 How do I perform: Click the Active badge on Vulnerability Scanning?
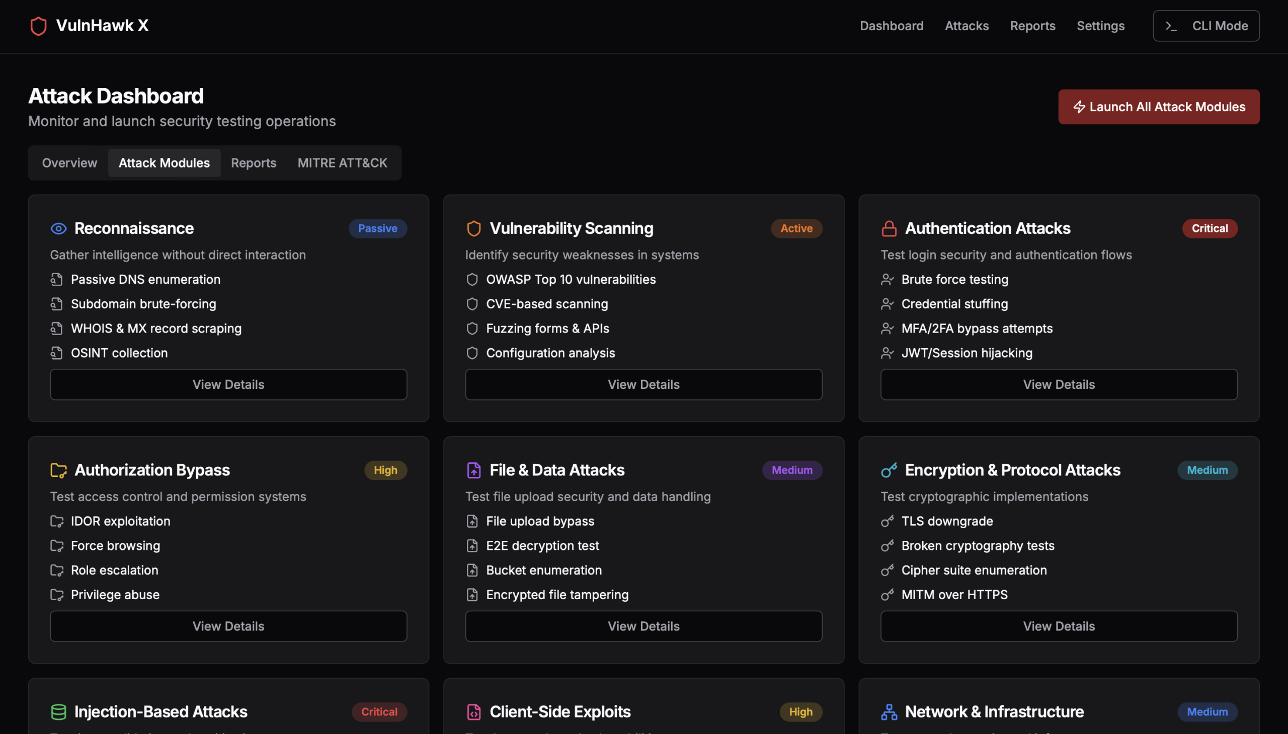click(x=796, y=228)
